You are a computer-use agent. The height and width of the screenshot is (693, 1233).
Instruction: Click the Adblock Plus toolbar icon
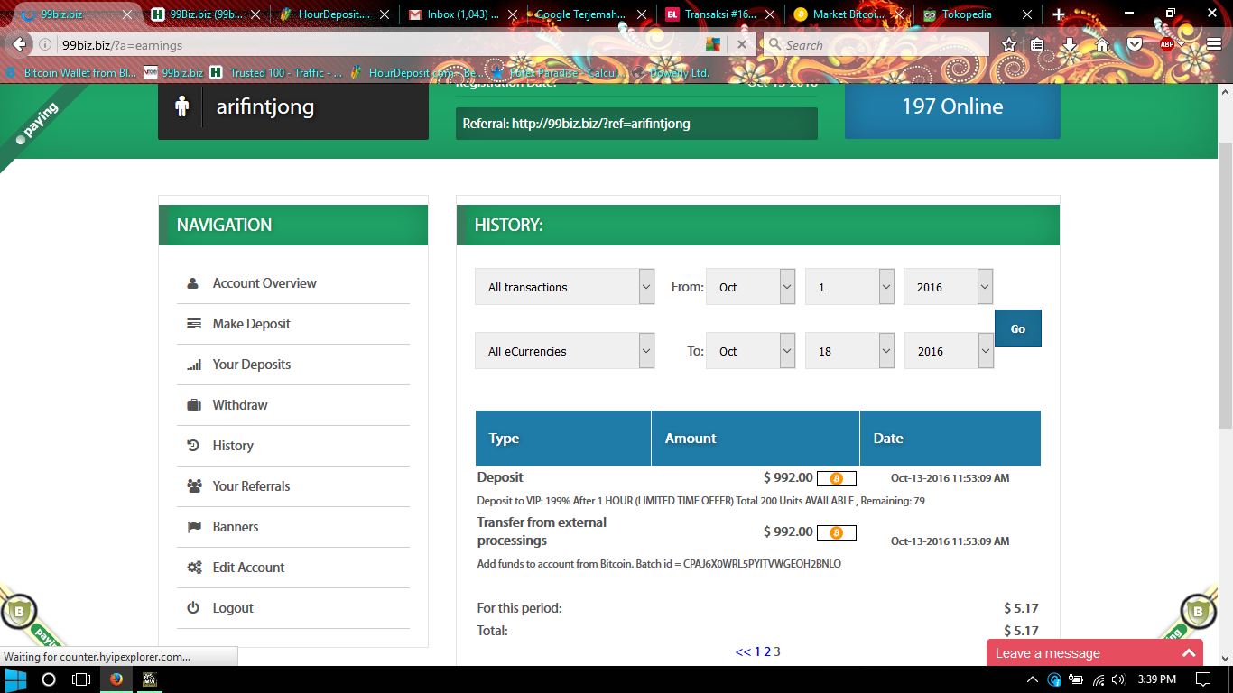pyautogui.click(x=1166, y=44)
